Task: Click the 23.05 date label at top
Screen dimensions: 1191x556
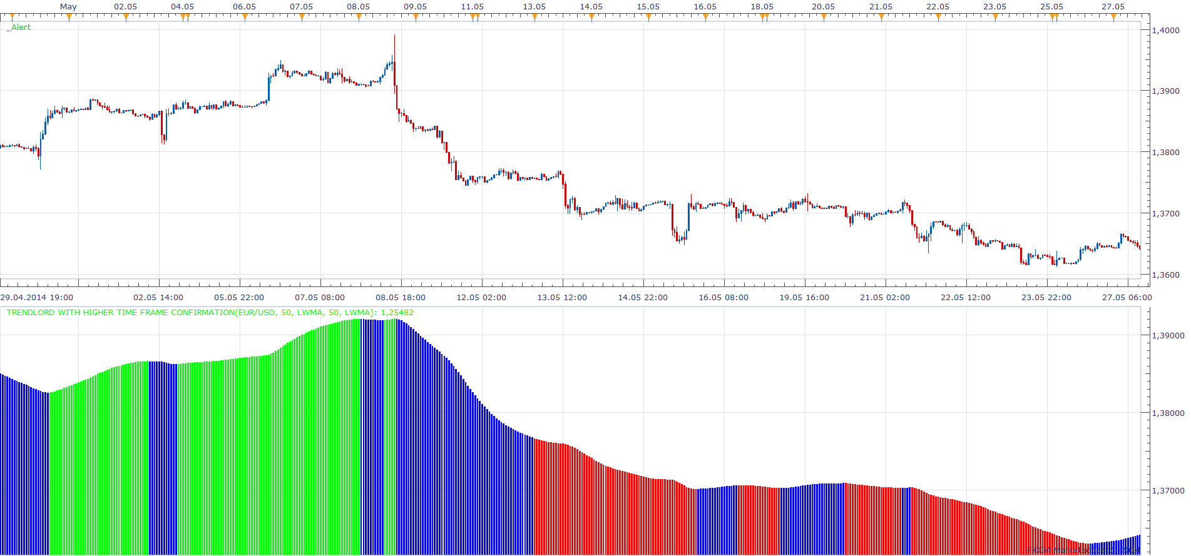Action: pyautogui.click(x=994, y=7)
